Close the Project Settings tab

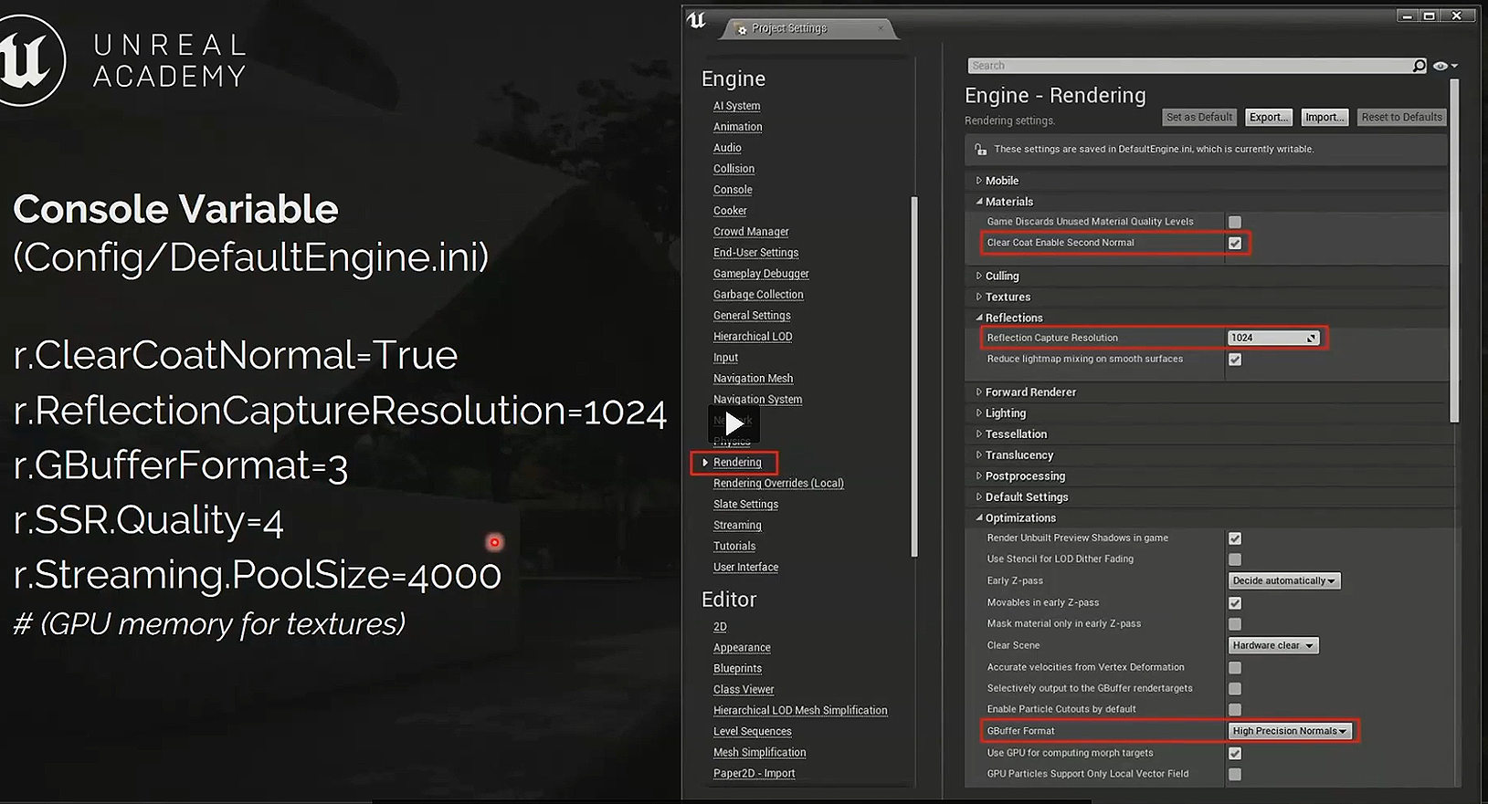(881, 28)
